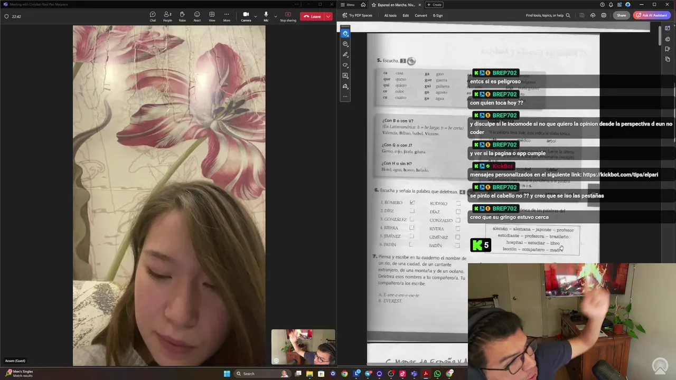Viewport: 676px width, 380px height.
Task: Click Find tools, topics, or help search
Action: [548, 15]
